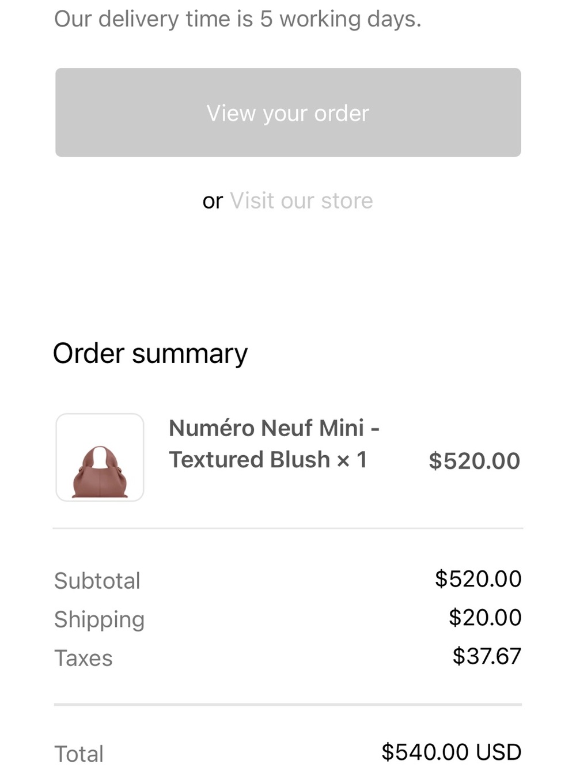Click the $520.00 item price

[x=474, y=461]
